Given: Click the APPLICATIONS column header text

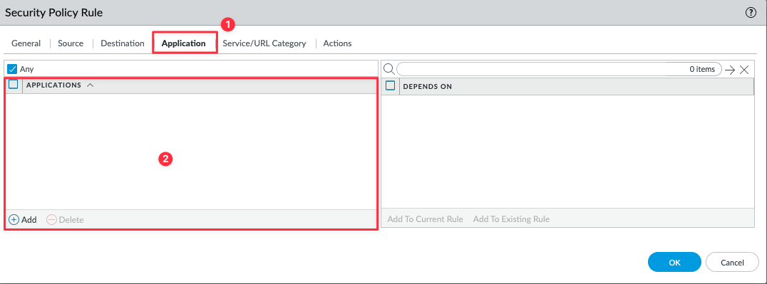Looking at the screenshot, I should (53, 85).
